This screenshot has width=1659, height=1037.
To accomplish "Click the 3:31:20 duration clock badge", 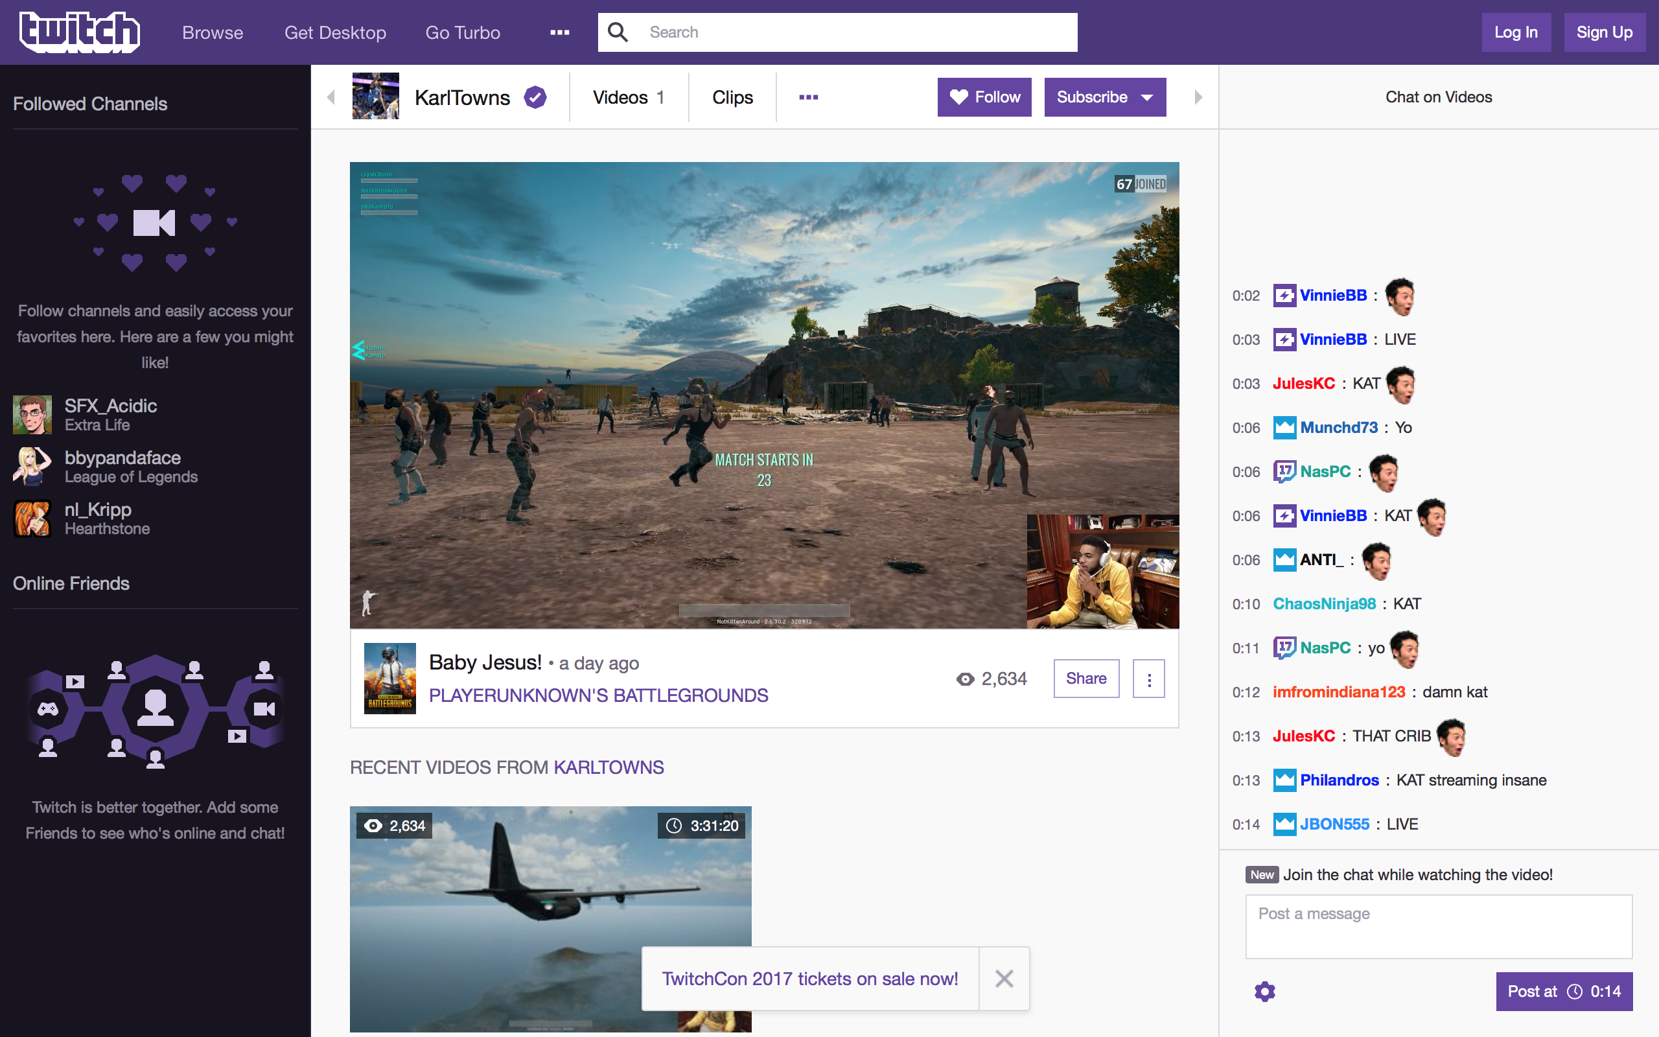I will pyautogui.click(x=702, y=826).
